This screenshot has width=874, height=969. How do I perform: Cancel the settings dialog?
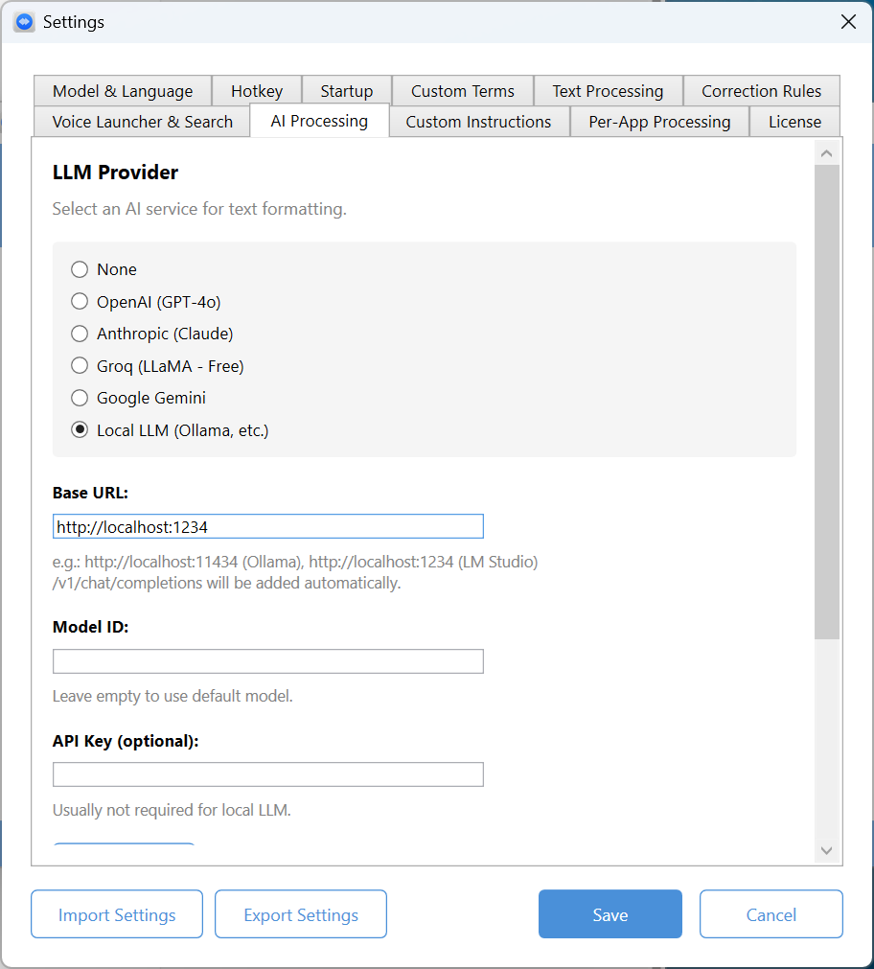[x=770, y=914]
